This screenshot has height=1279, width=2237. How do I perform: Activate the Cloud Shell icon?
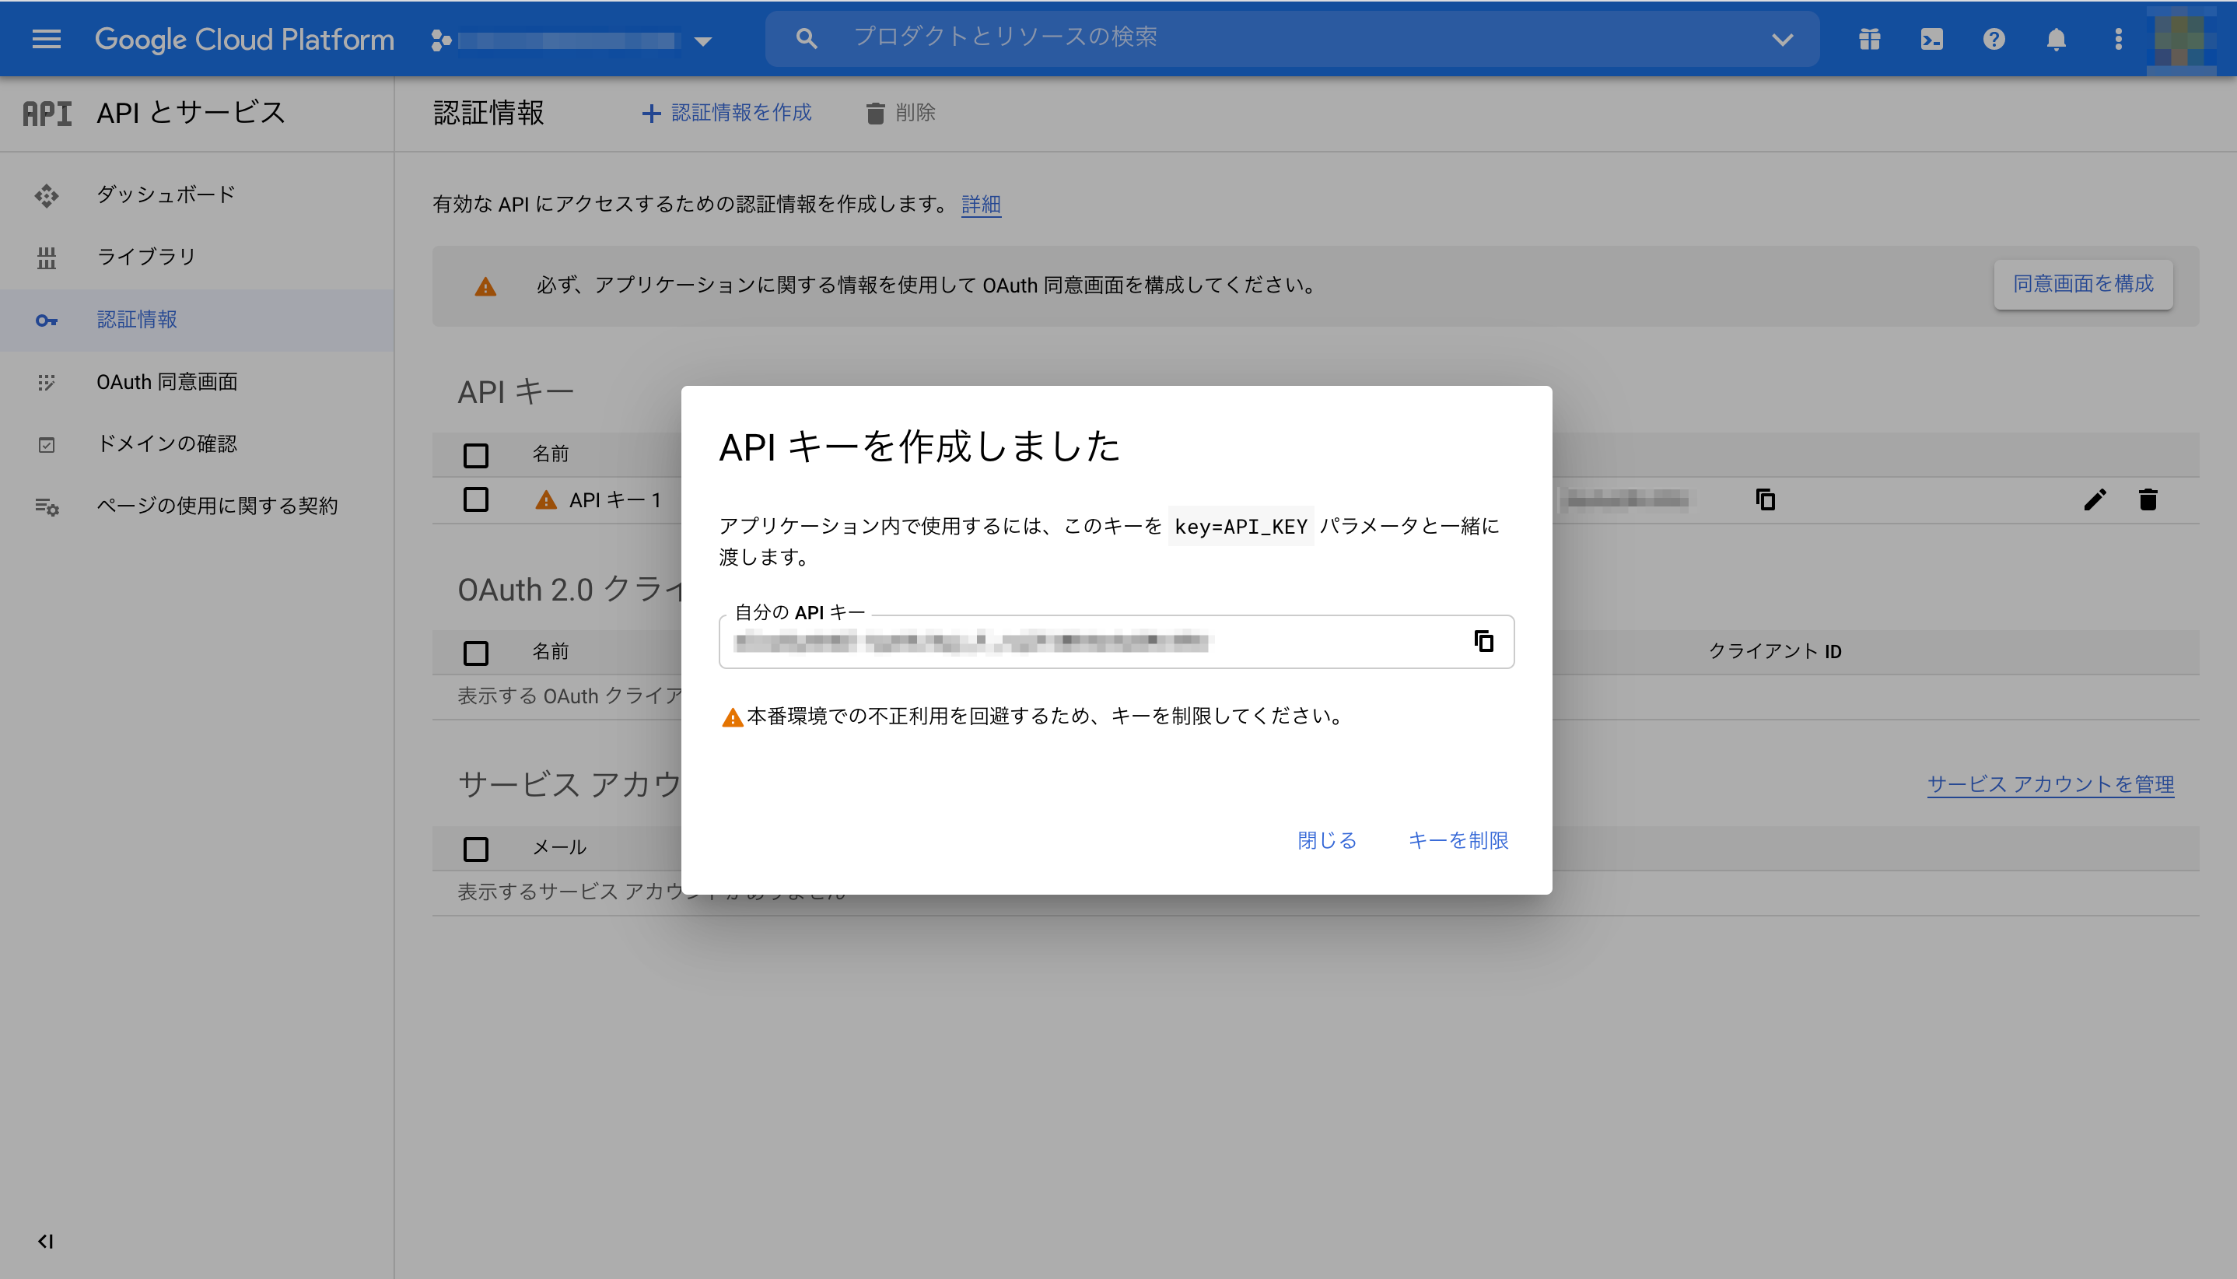[x=1931, y=39]
